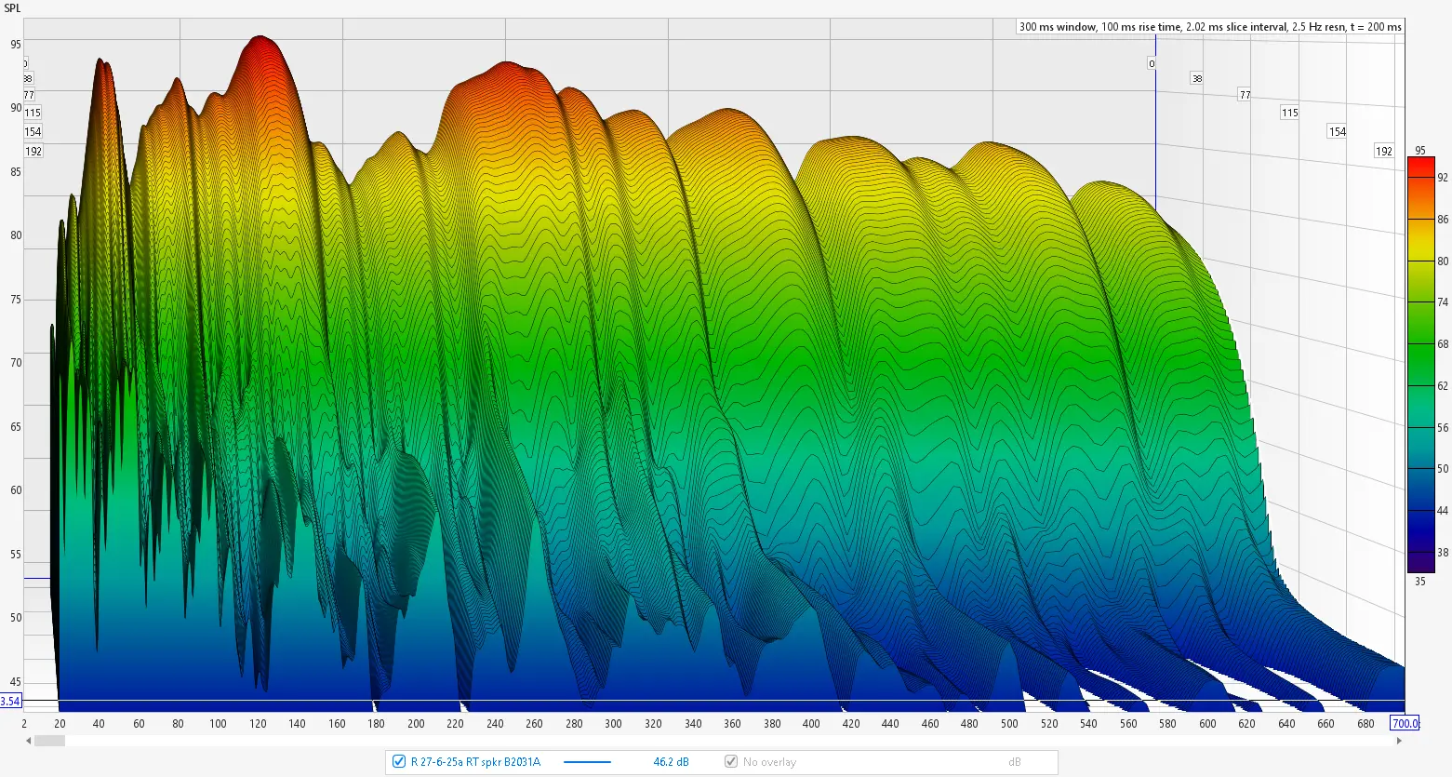
Task: Click the 92 label on color scale
Action: pos(1443,178)
